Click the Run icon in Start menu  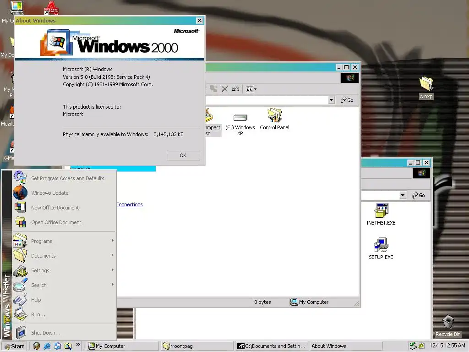(20, 314)
